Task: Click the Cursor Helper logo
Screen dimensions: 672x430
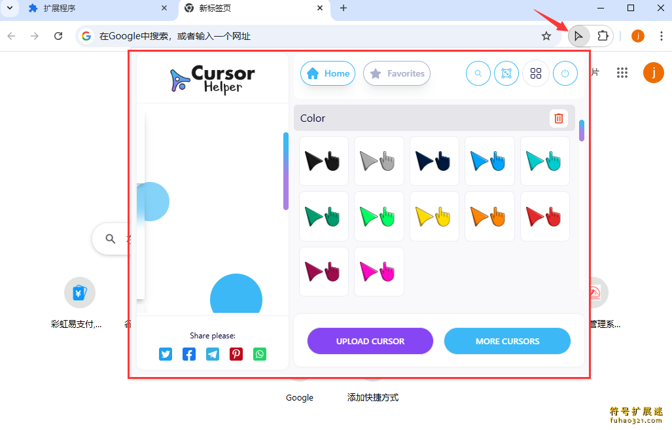Action: pos(213,79)
